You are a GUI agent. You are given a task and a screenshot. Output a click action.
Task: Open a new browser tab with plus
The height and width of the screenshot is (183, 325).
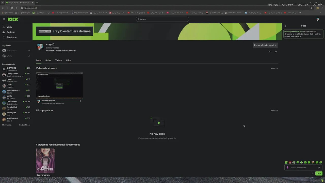coord(37,3)
